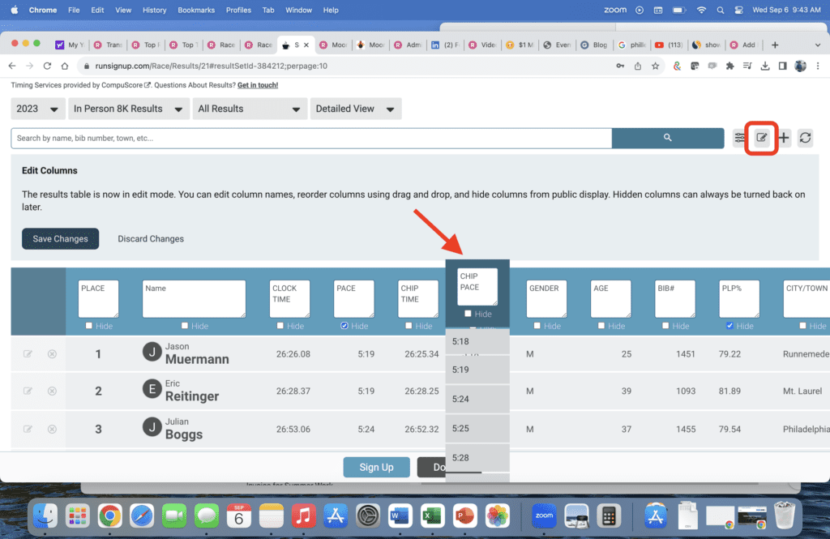Click the Chrome address bar URL
830x539 pixels.
[x=212, y=66]
